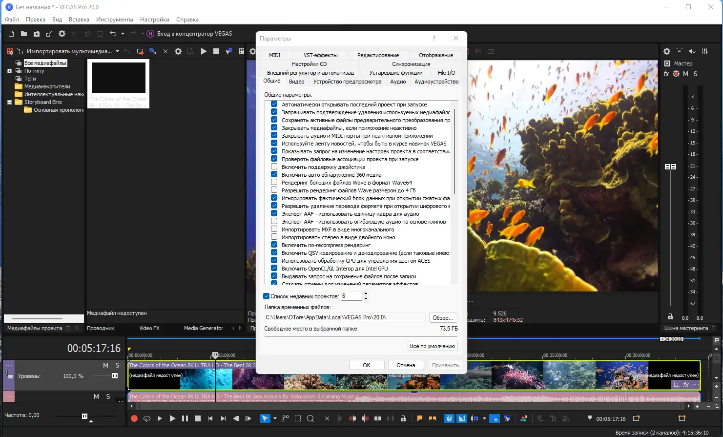Toggle no-recompress rendering checkbox
The width and height of the screenshot is (723, 437).
(274, 245)
